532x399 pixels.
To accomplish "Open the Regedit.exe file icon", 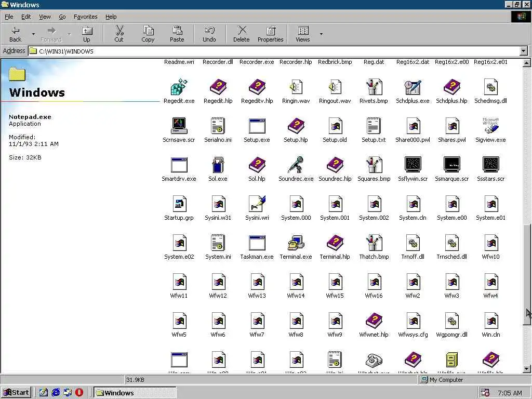I will coord(179,87).
